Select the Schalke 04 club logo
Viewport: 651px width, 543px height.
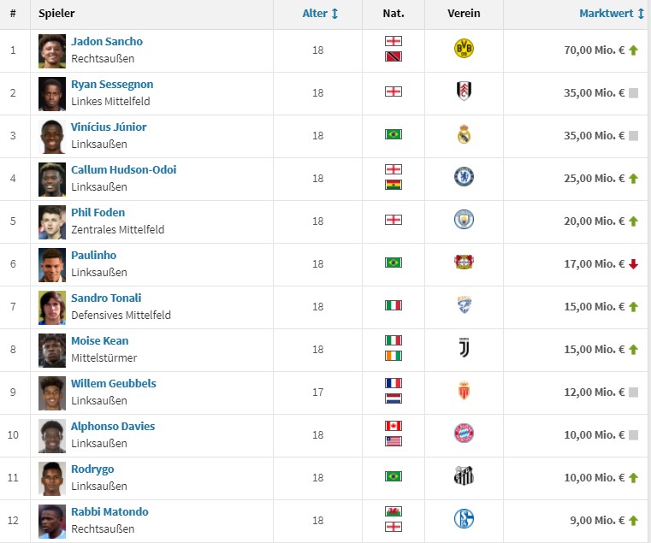(464, 518)
